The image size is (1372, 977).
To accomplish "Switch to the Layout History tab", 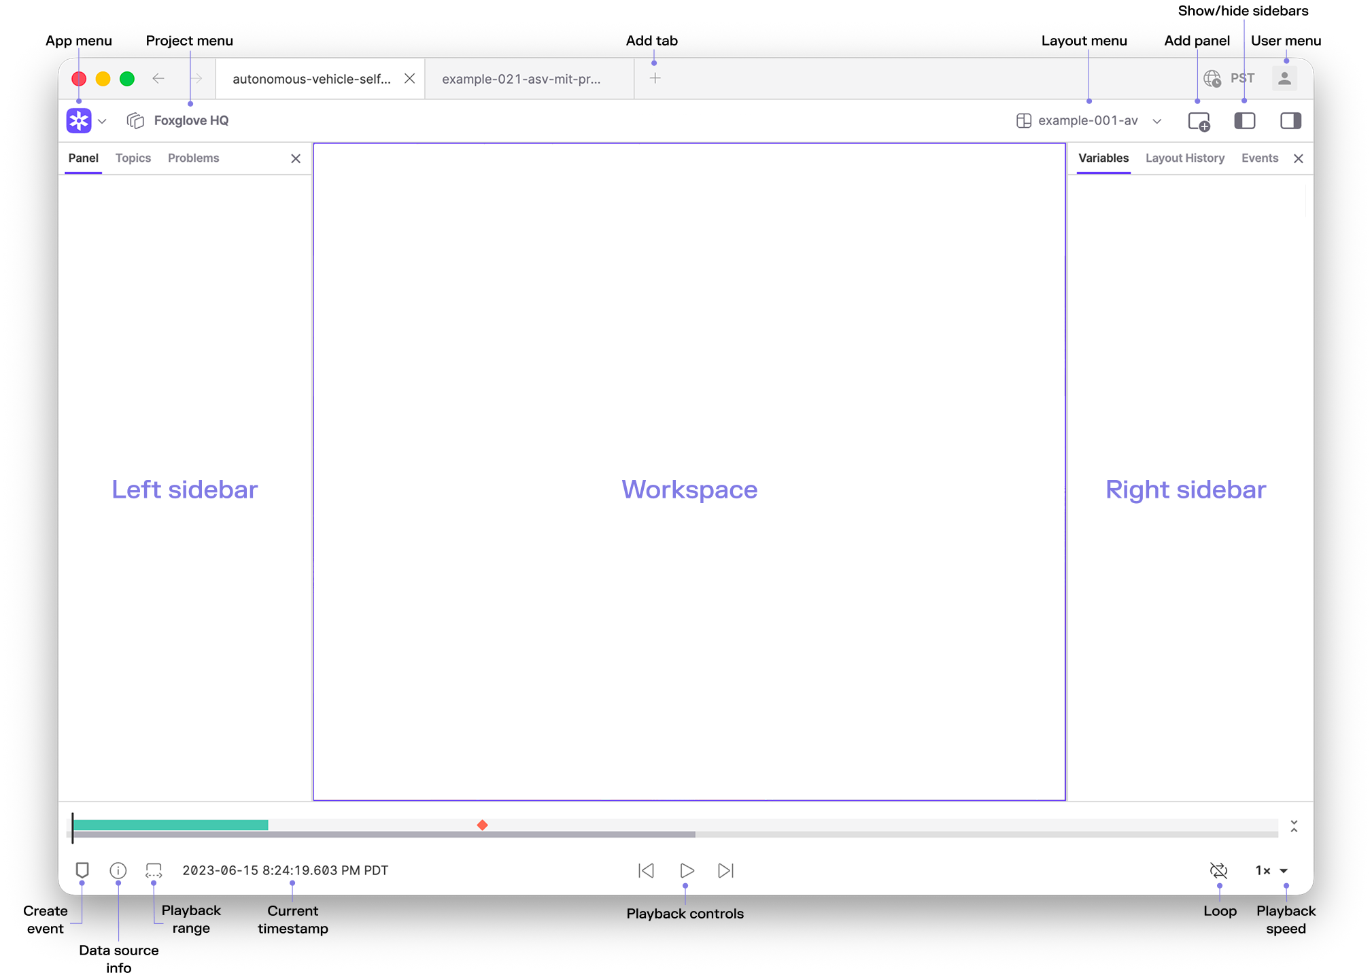I will coord(1184,158).
